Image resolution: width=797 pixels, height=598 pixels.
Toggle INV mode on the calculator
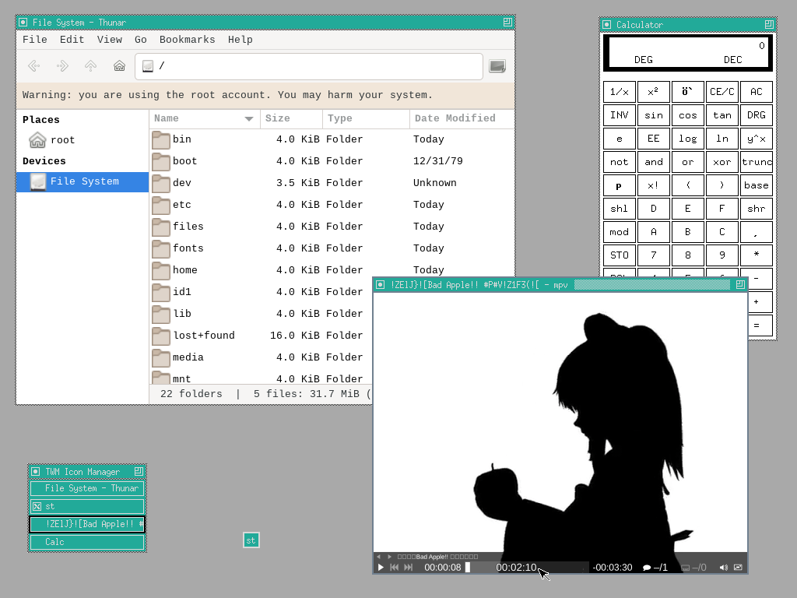(619, 114)
